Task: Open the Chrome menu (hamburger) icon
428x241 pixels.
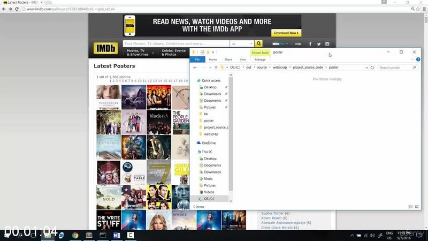Action: click(424, 9)
